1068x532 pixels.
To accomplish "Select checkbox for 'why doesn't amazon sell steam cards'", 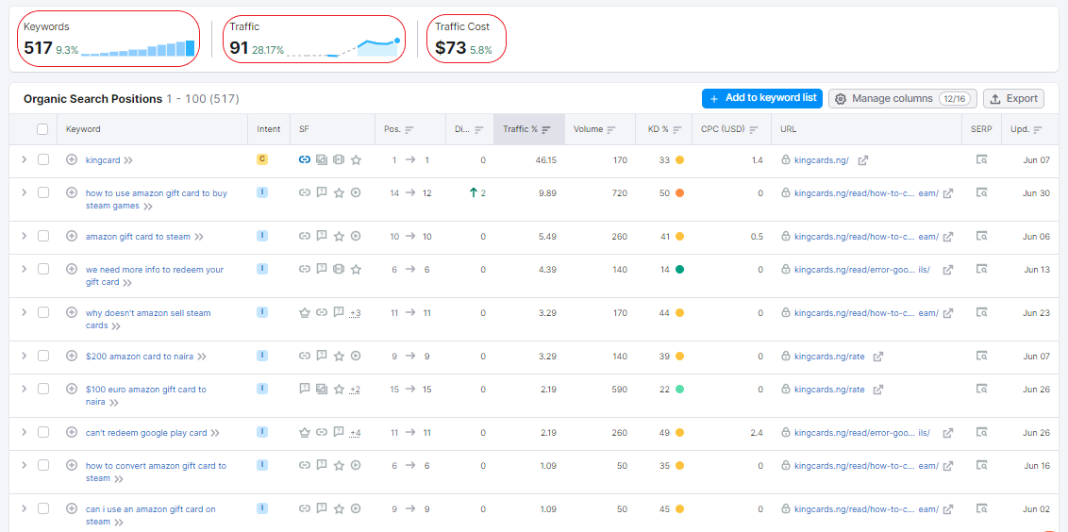I will [x=43, y=312].
